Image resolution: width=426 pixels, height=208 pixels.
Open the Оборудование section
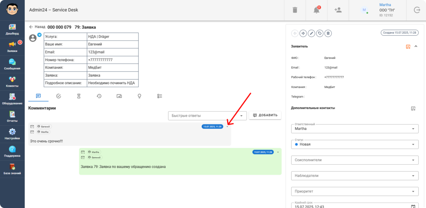pyautogui.click(x=12, y=99)
